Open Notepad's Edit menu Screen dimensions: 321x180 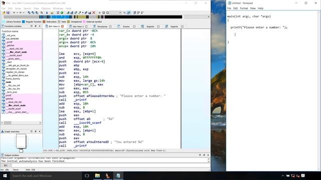pyautogui.click(x=235, y=8)
